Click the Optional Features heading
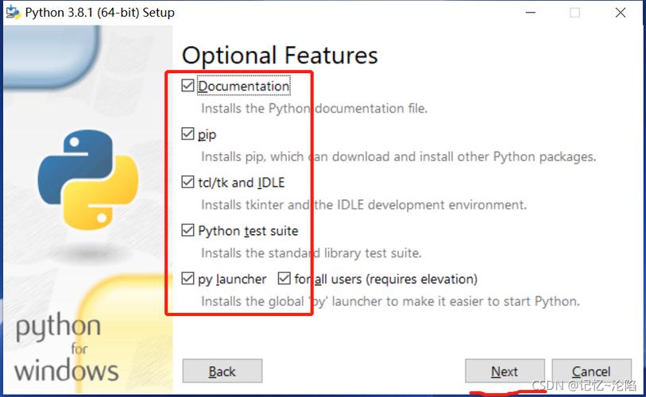 [280, 56]
